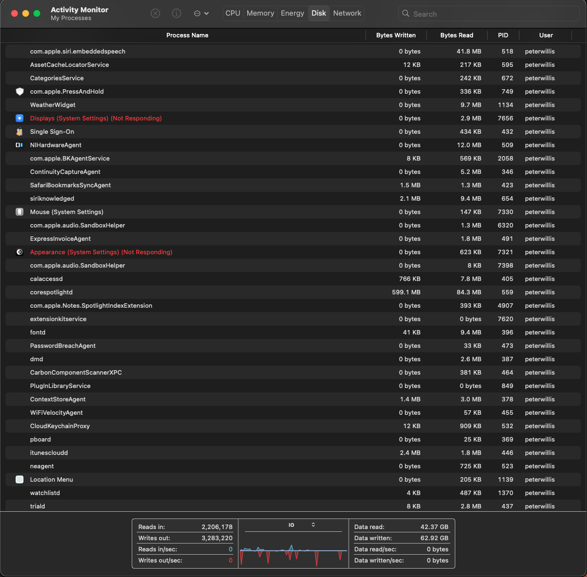Viewport: 587px width, 577px height.
Task: Select PasswordBreachAgent row
Action: [x=293, y=346]
